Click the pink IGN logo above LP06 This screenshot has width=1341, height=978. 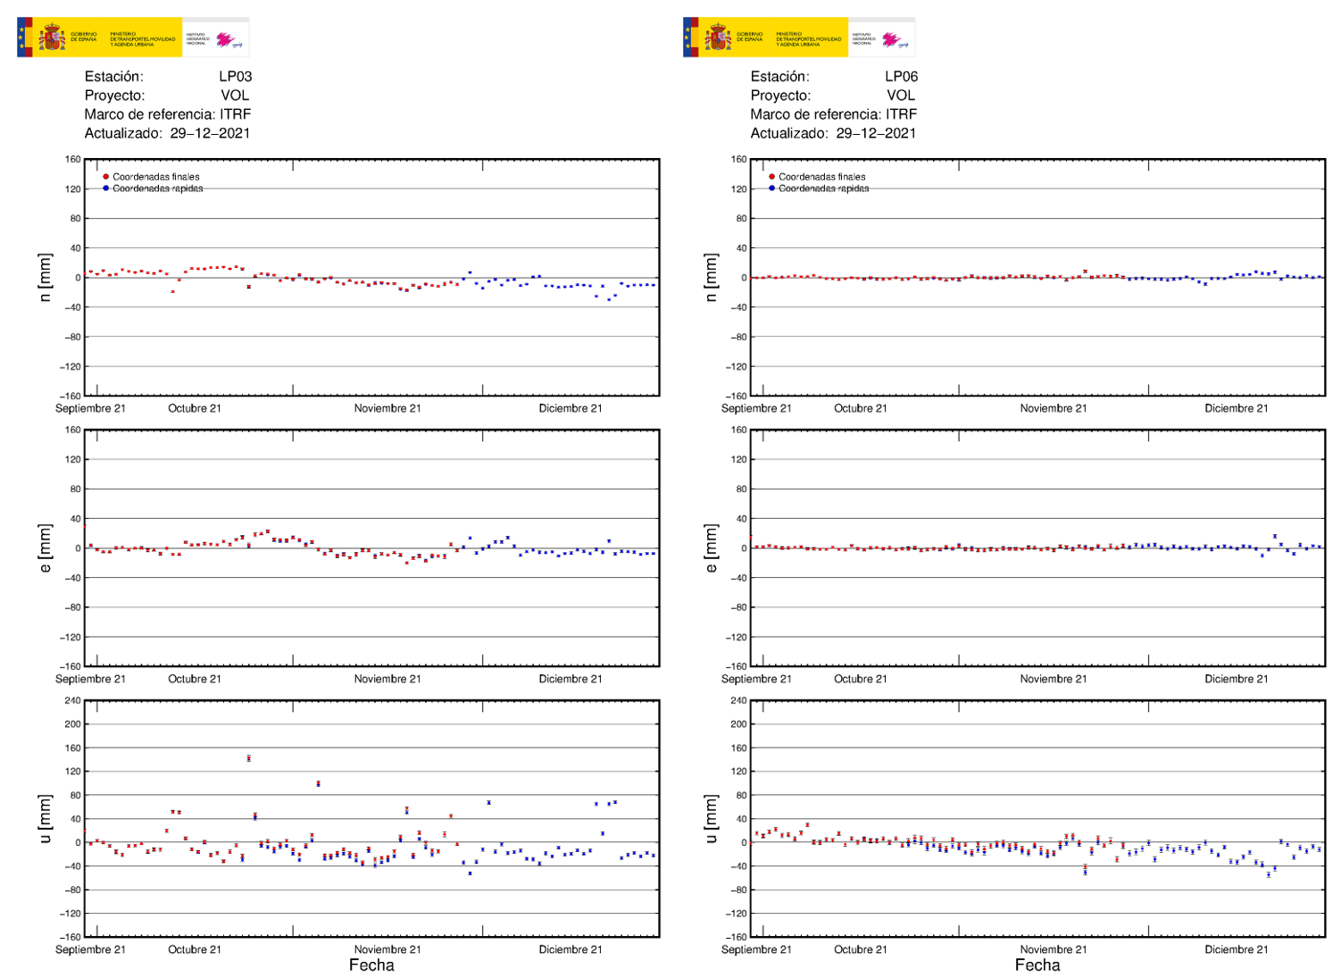(x=893, y=39)
